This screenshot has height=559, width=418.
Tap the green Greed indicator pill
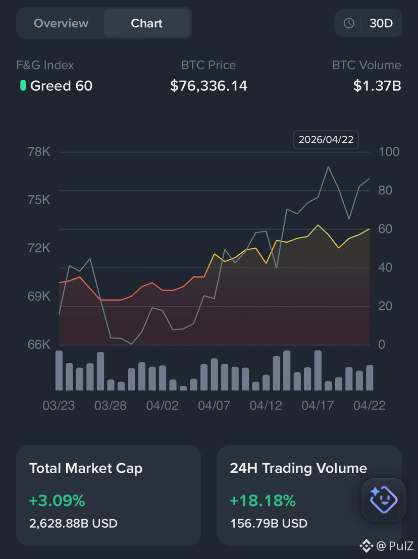[23, 86]
